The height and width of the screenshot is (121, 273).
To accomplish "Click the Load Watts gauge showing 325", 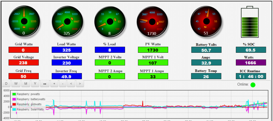I will tap(67, 21).
